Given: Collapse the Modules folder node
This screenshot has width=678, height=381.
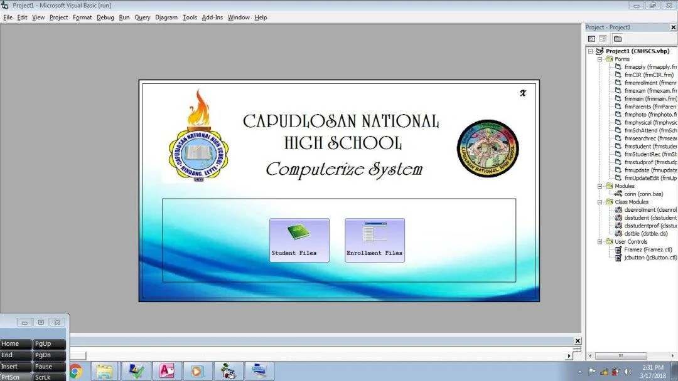Looking at the screenshot, I should [x=600, y=186].
